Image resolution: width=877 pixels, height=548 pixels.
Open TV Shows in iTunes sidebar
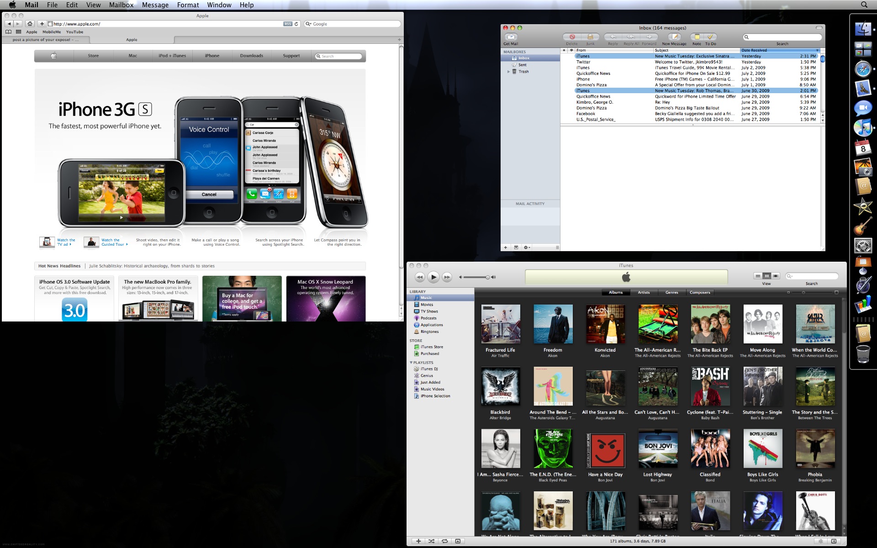pos(440,311)
